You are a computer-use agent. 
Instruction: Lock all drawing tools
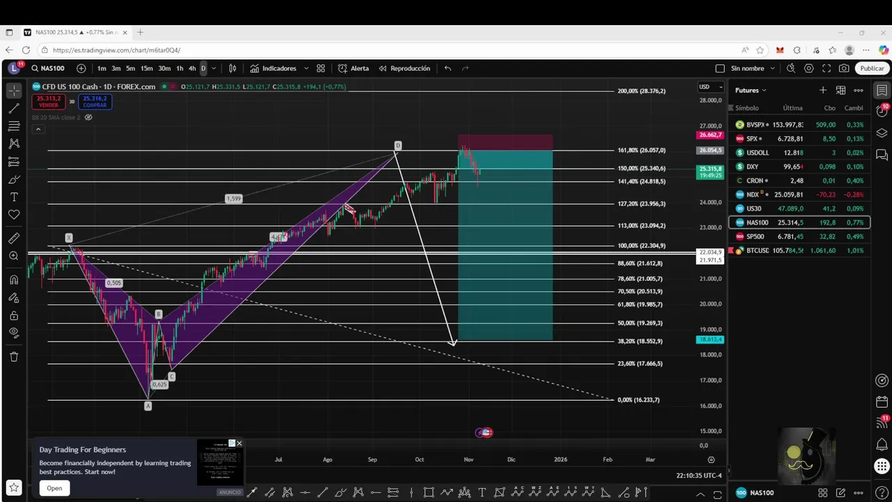click(14, 315)
